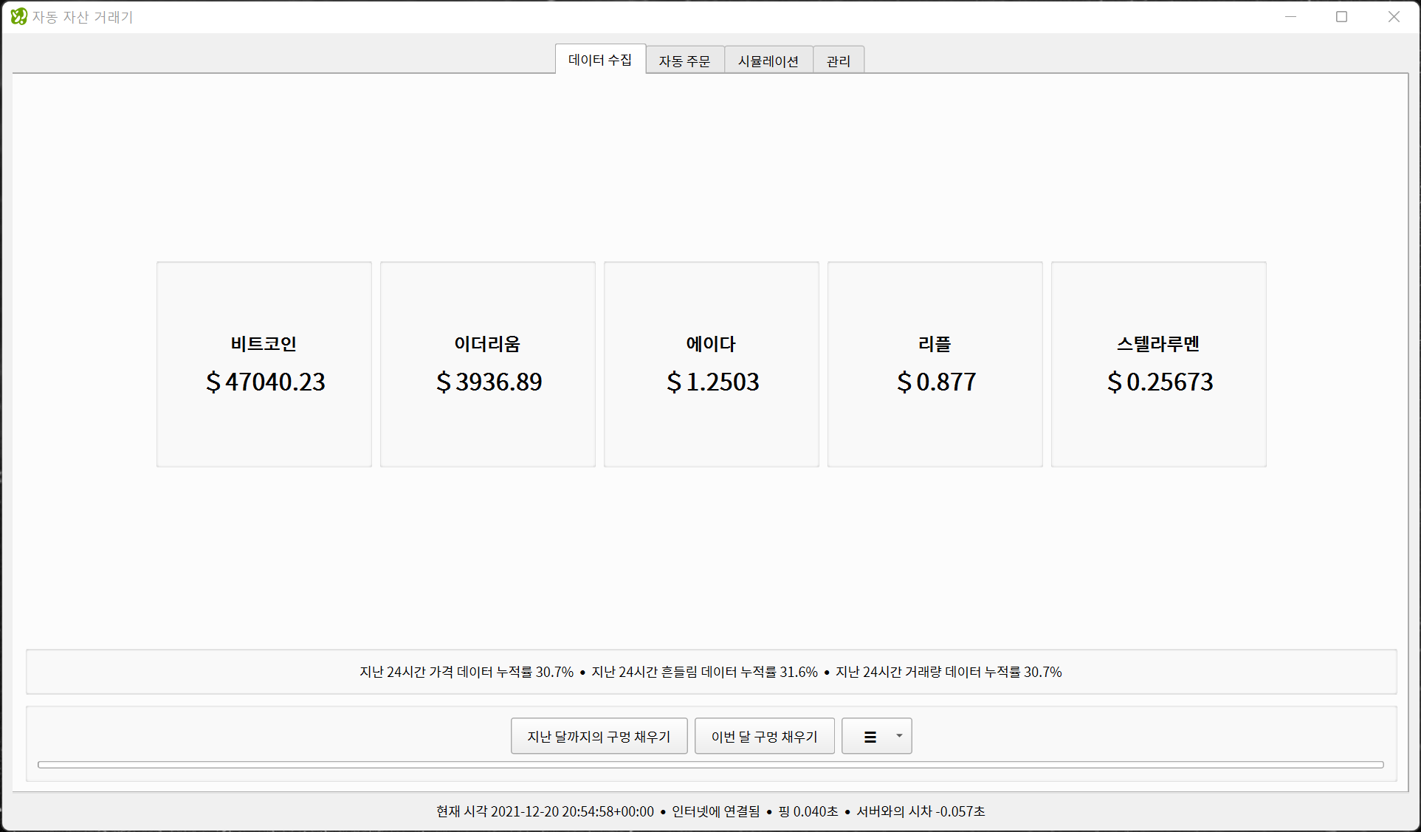Open the 시뮬레이션 tab
This screenshot has width=1421, height=832.
768,61
